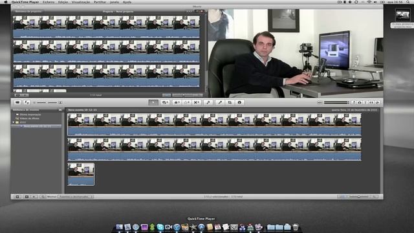Open the voiceover microphone tool

click(220, 102)
